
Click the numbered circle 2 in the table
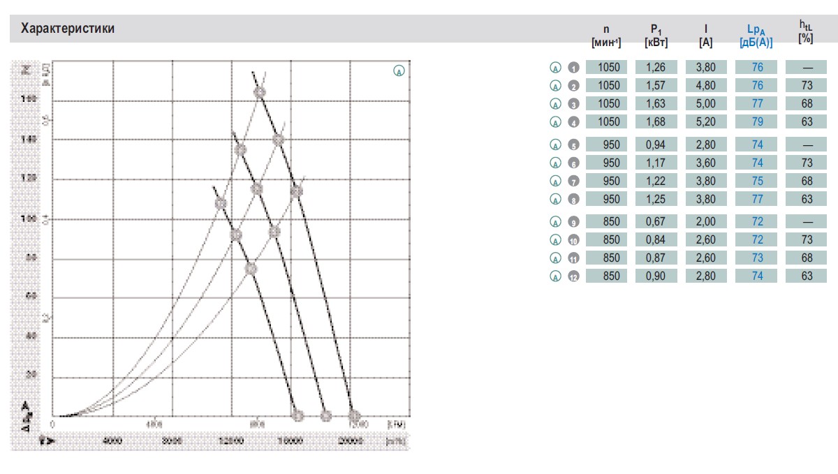pos(573,87)
